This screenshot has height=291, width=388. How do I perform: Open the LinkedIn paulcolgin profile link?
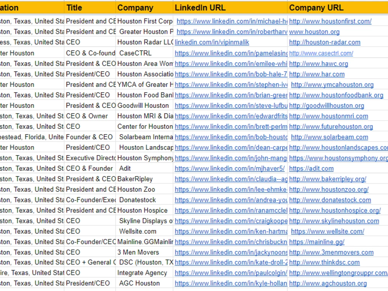pos(231,273)
